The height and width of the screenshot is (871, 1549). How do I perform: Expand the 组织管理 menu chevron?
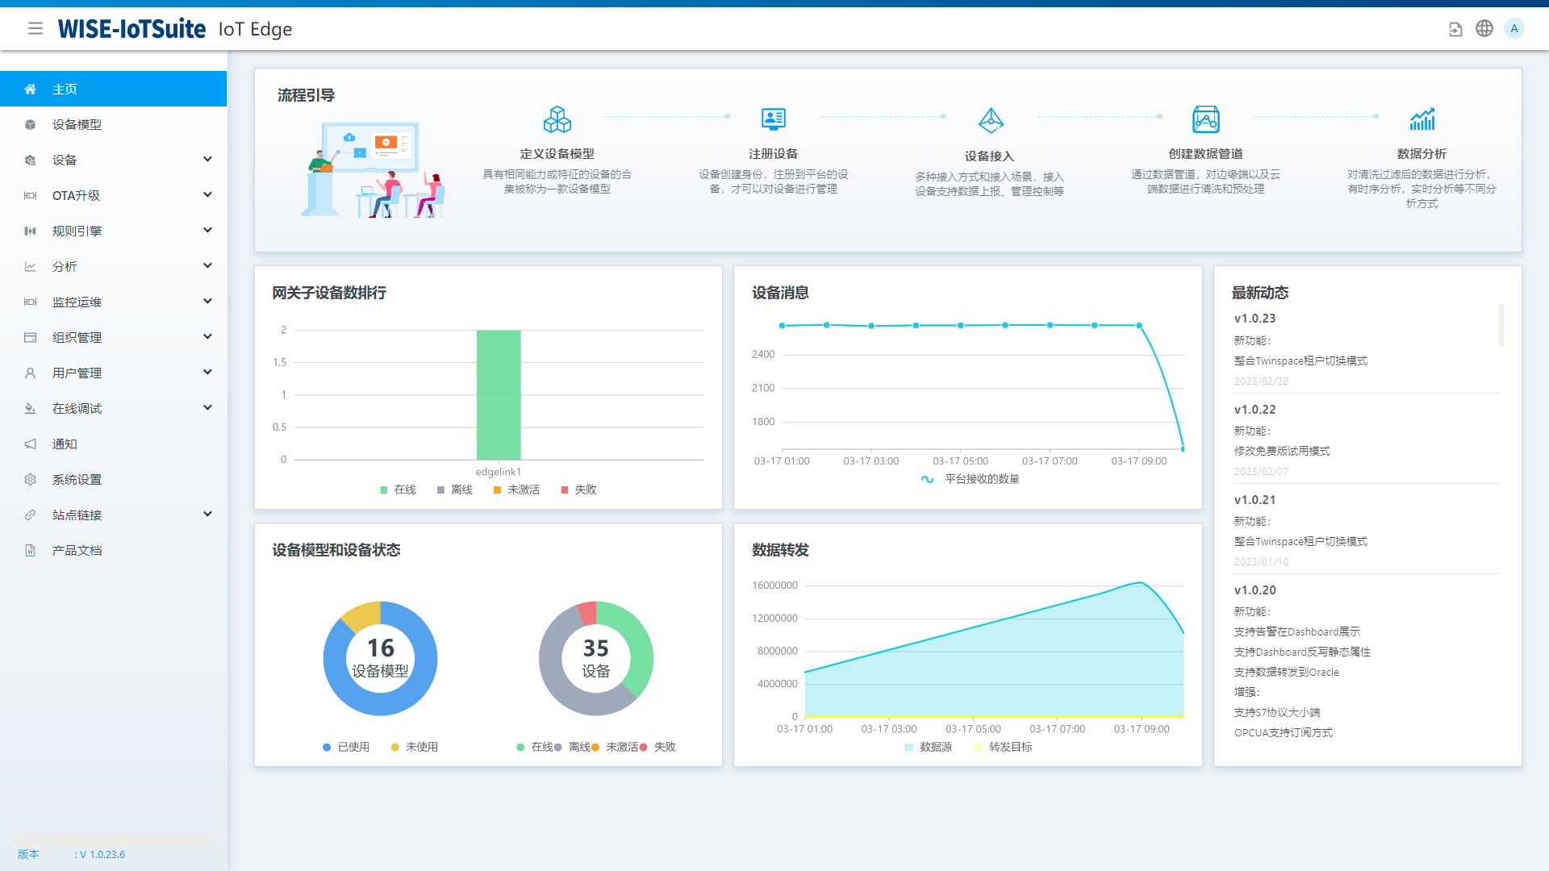click(207, 336)
